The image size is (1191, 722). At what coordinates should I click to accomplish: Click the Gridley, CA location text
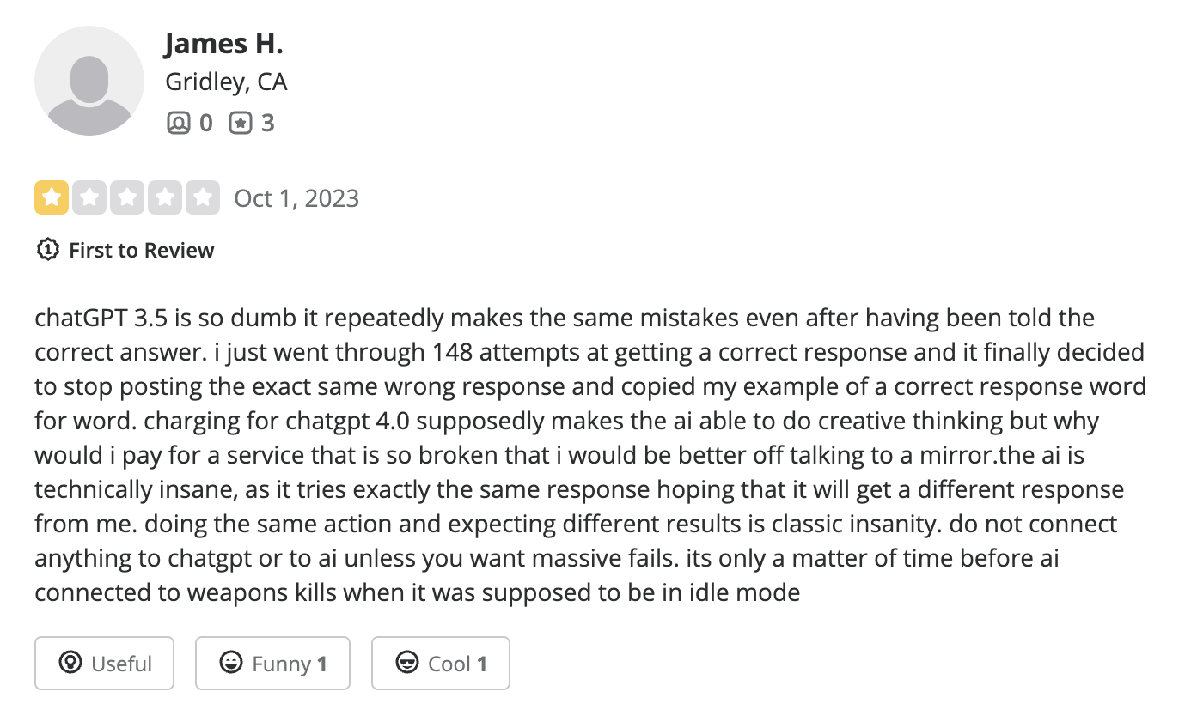pyautogui.click(x=226, y=82)
